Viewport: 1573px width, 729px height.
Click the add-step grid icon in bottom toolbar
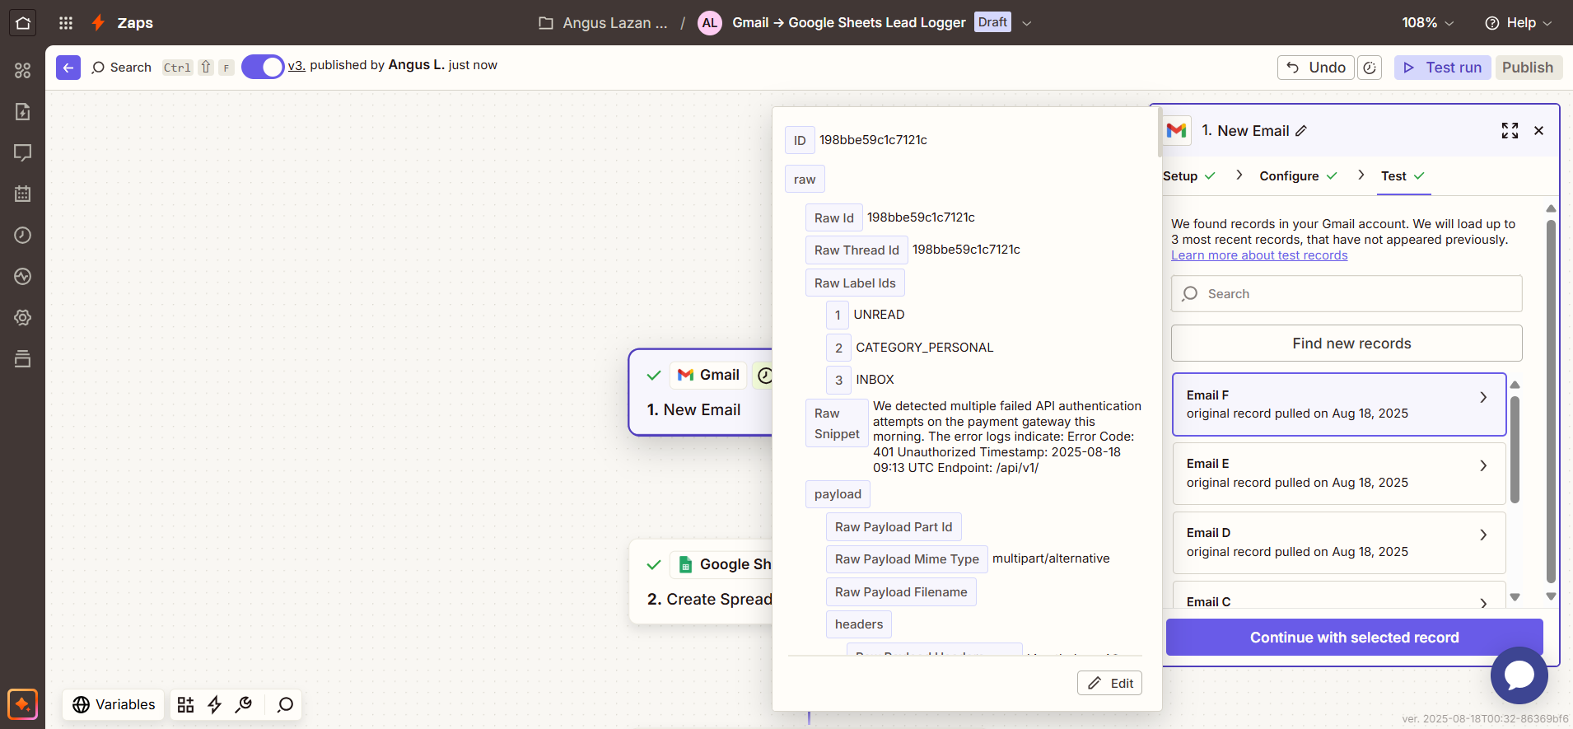pos(186,704)
